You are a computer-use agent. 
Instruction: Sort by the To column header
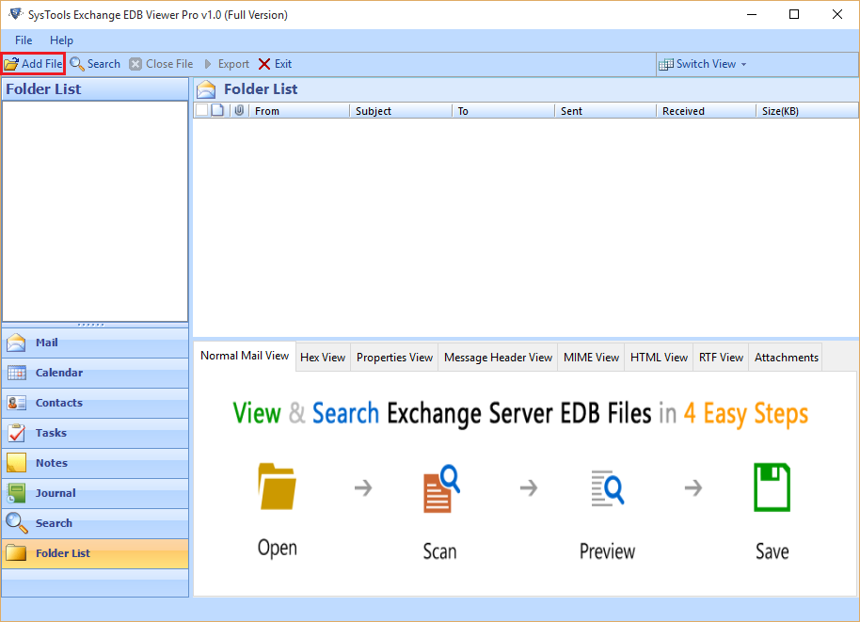point(503,111)
